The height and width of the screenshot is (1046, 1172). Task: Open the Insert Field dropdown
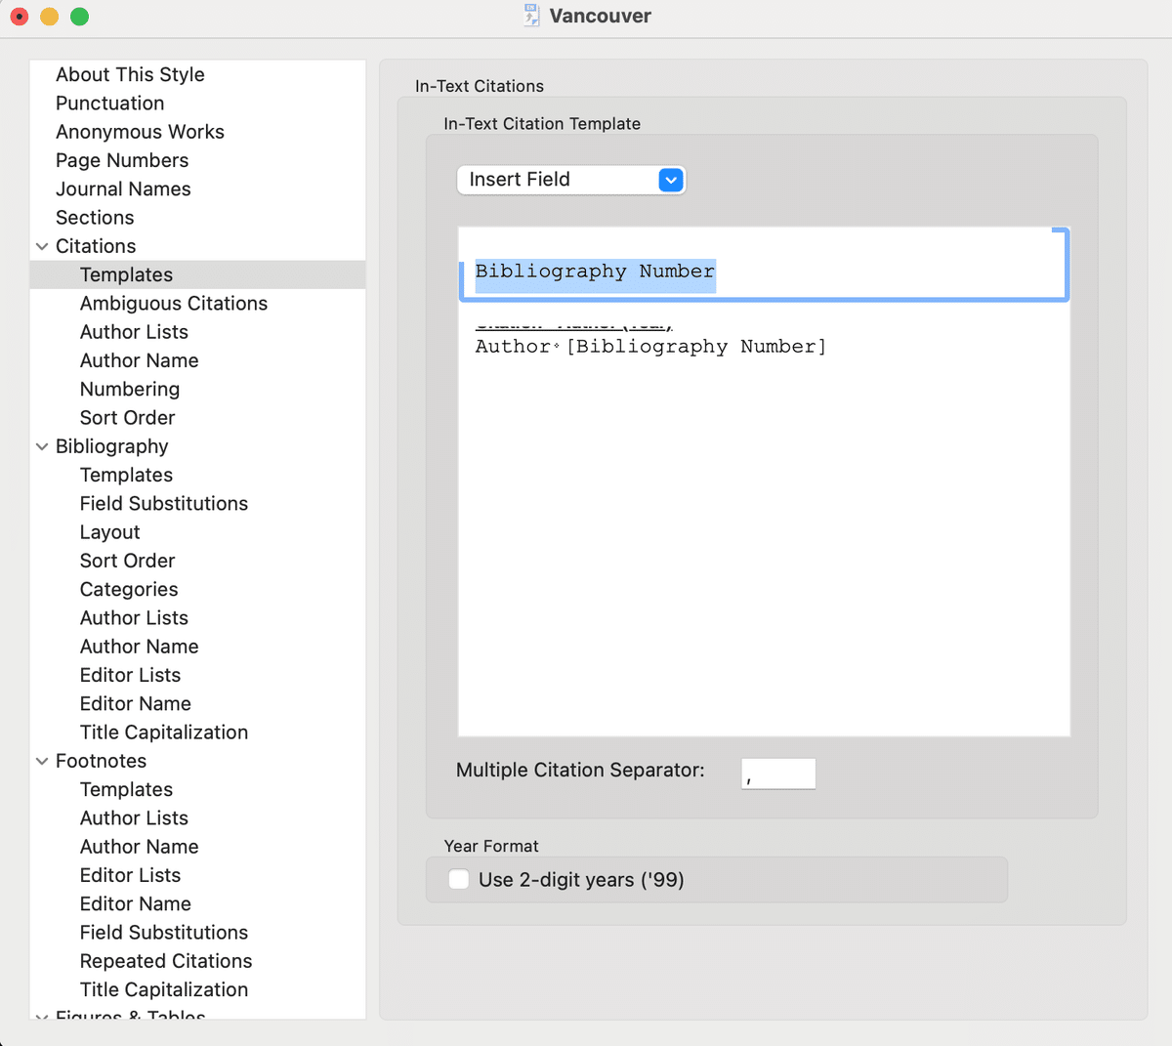570,180
